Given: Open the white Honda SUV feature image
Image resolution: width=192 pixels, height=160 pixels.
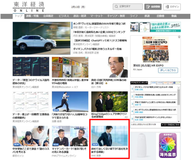Looking at the screenshot, I should [x=41, y=38].
